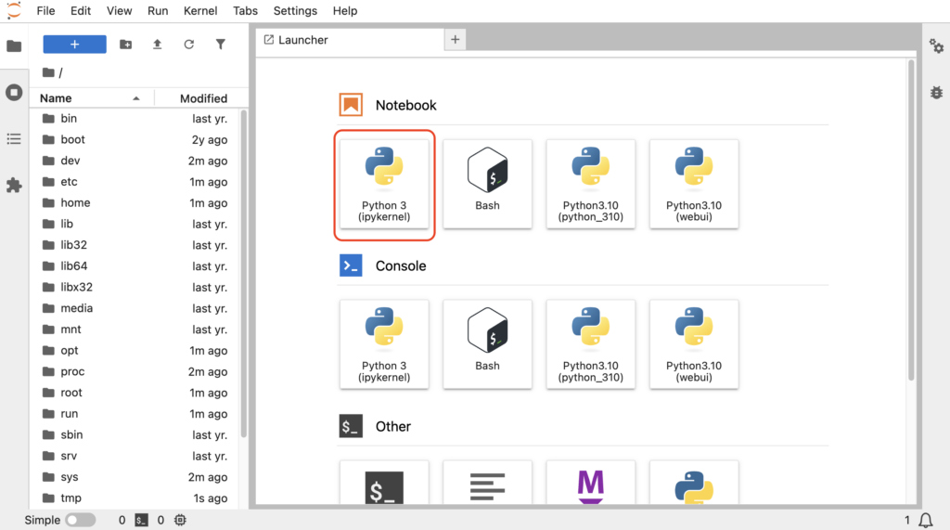This screenshot has width=950, height=530.
Task: Open the View menu
Action: tap(119, 11)
